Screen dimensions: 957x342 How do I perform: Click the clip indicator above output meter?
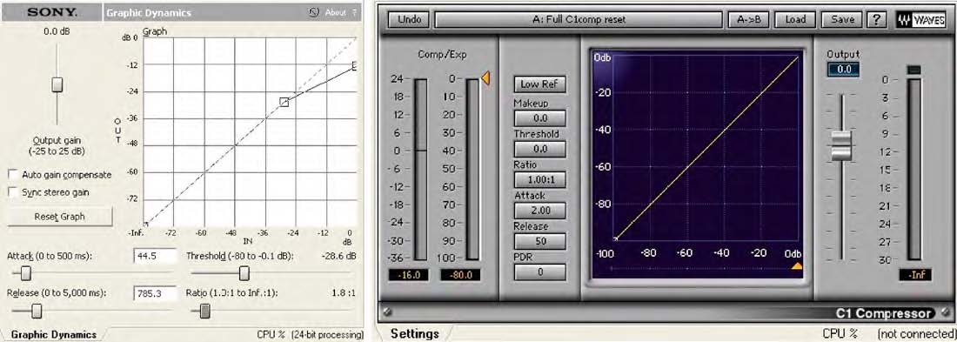point(913,70)
